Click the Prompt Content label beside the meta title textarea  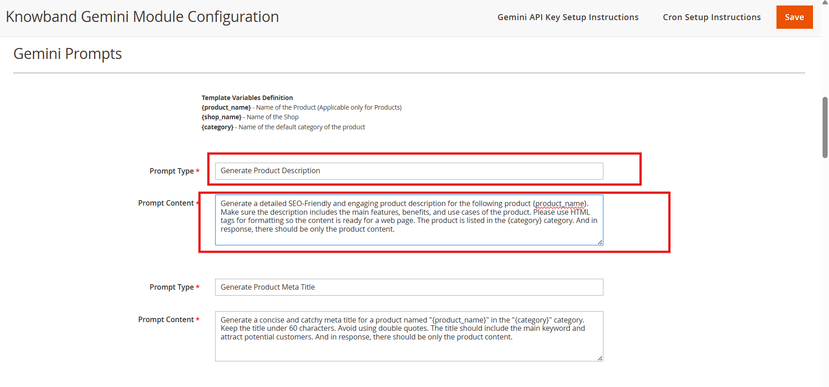[x=169, y=319]
